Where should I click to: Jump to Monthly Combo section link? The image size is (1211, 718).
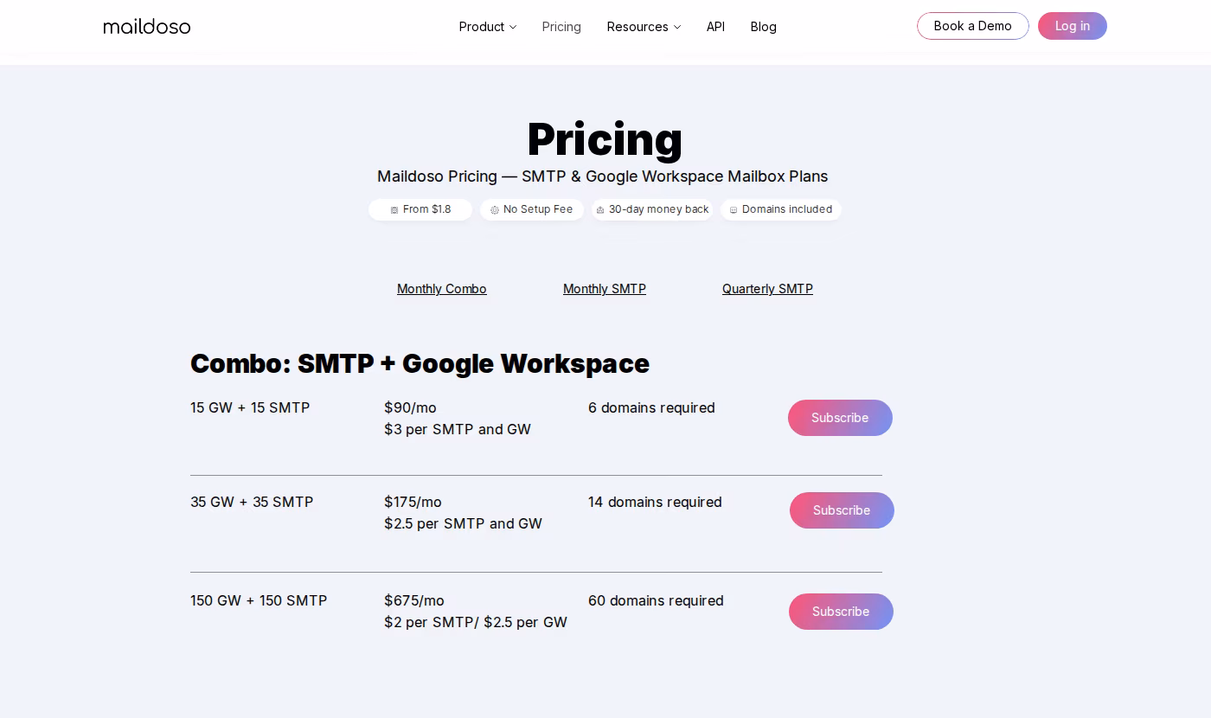[x=442, y=289]
